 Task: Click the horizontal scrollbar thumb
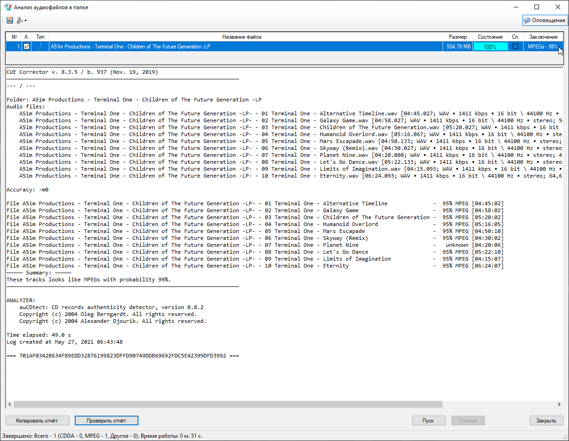pyautogui.click(x=228, y=405)
